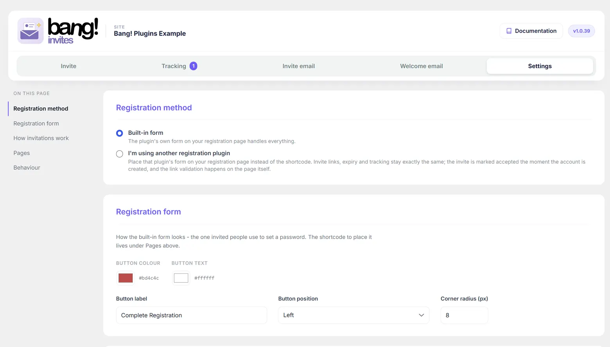Jump to the Behaviour section
The image size is (610, 347).
(27, 168)
